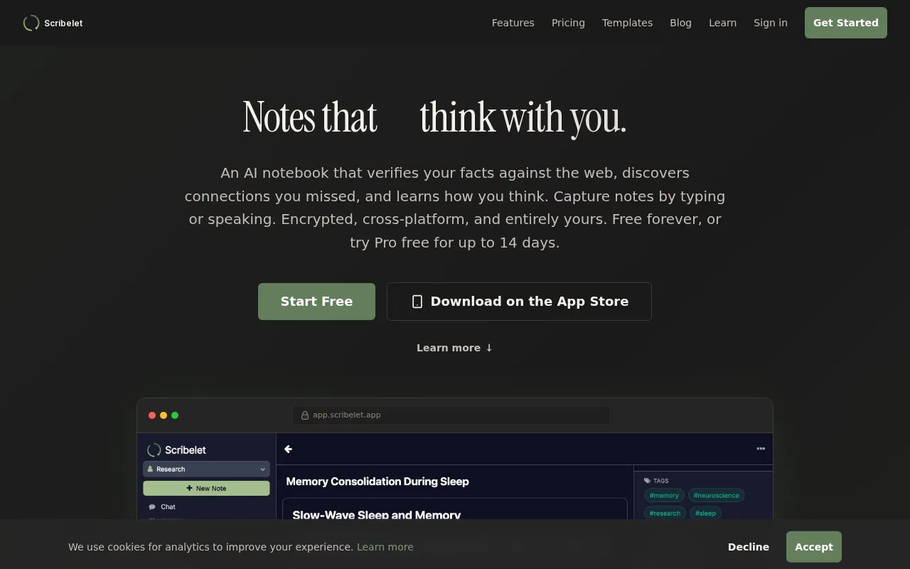Click the Get Started button
The image size is (910, 569).
(845, 23)
